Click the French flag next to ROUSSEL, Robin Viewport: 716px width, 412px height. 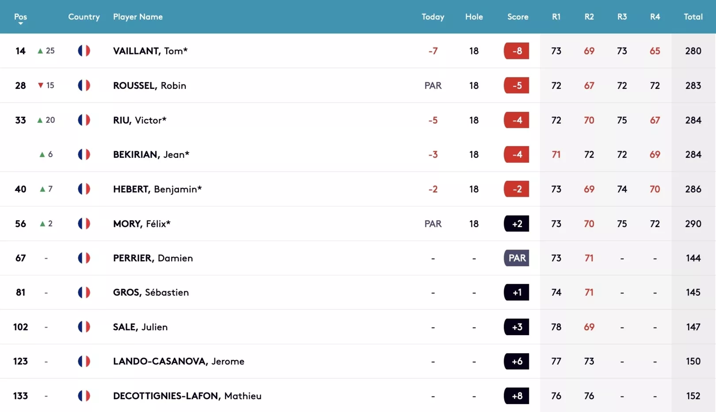tap(84, 85)
